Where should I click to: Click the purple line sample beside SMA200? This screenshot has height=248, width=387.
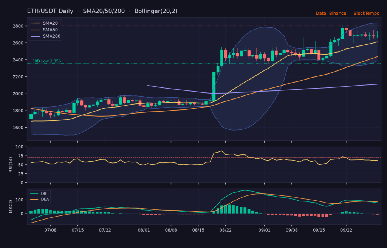click(35, 37)
